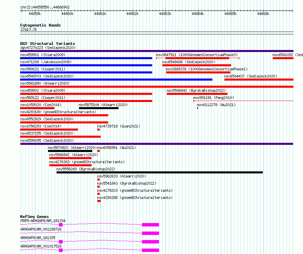Select nsv1056293 (Coe2014) variant label
The image size is (303, 254).
[x=41, y=126]
